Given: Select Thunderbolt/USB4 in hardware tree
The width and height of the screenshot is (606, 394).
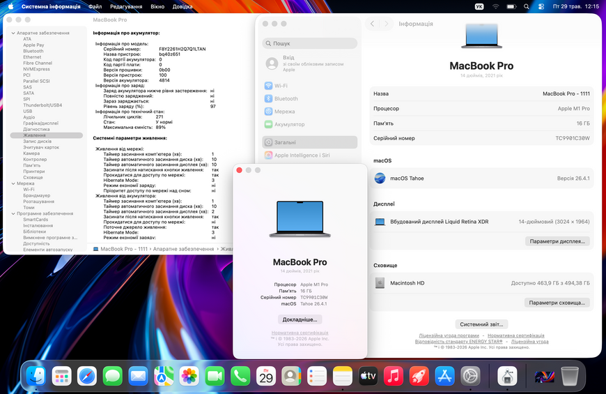Looking at the screenshot, I should coord(42,105).
